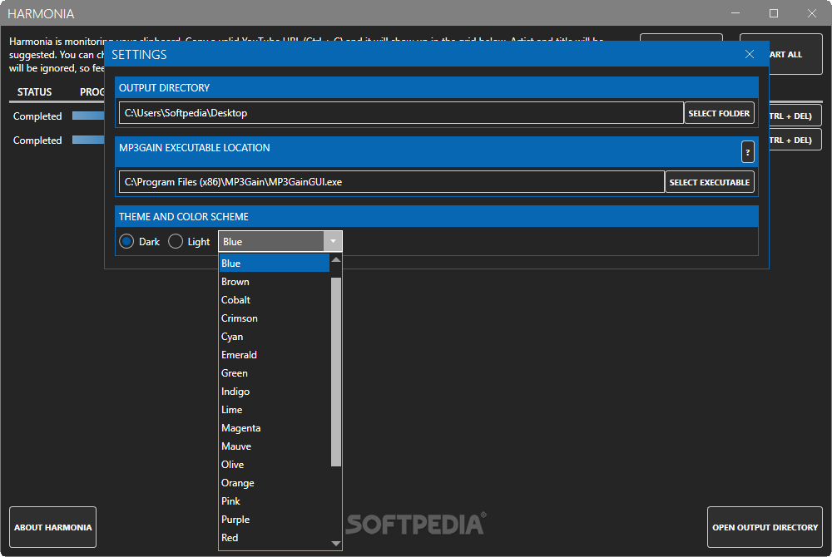
Task: Pick Emerald from the color list
Action: coord(275,354)
